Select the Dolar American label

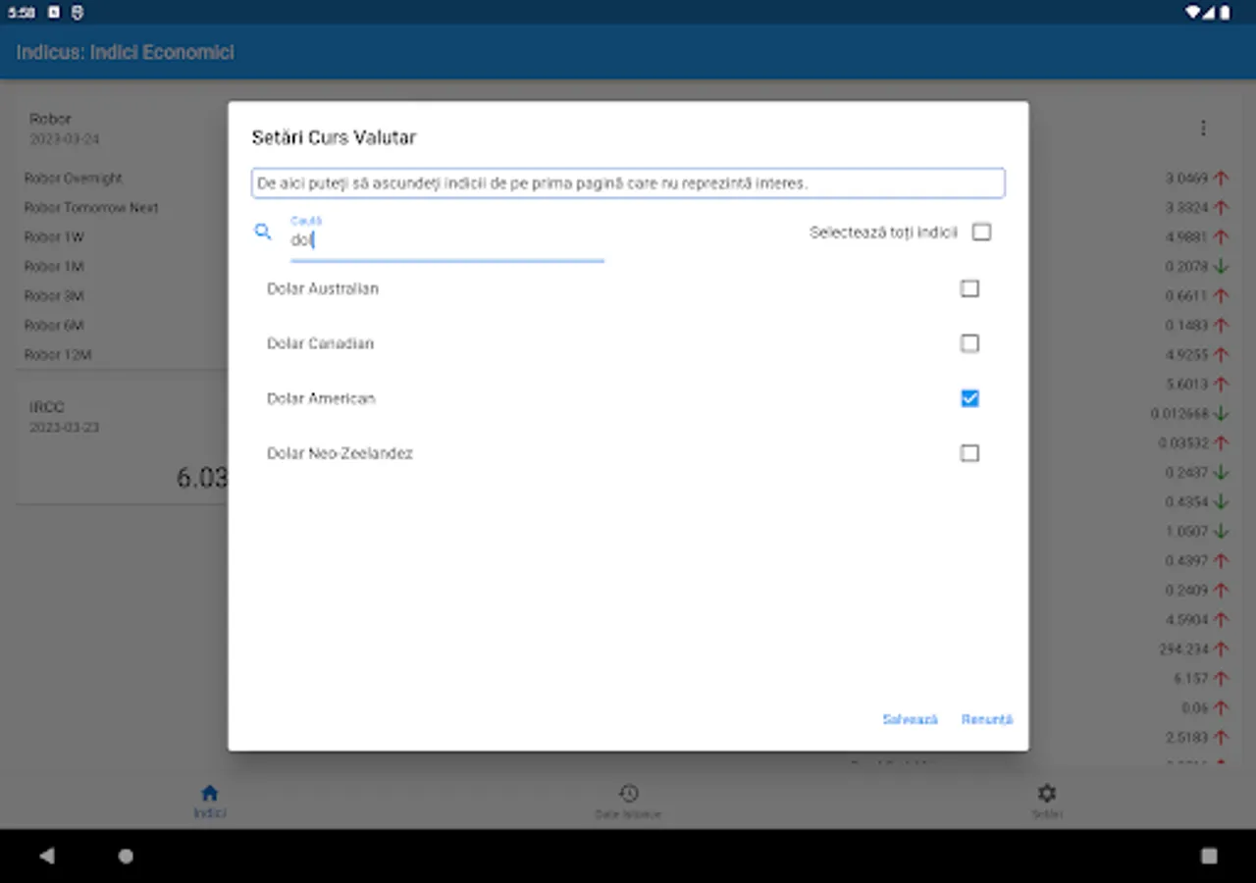click(x=321, y=398)
